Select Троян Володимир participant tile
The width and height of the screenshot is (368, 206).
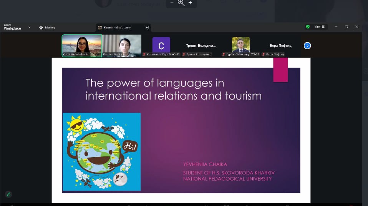201,46
